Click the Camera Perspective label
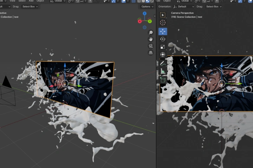Screen dimensions: 253x168 (x=182, y=13)
